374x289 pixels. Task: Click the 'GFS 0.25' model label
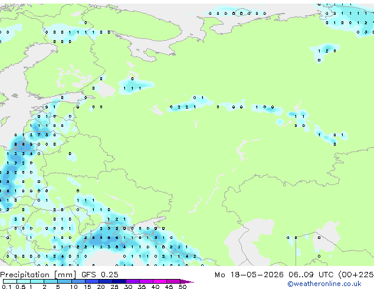point(100,275)
